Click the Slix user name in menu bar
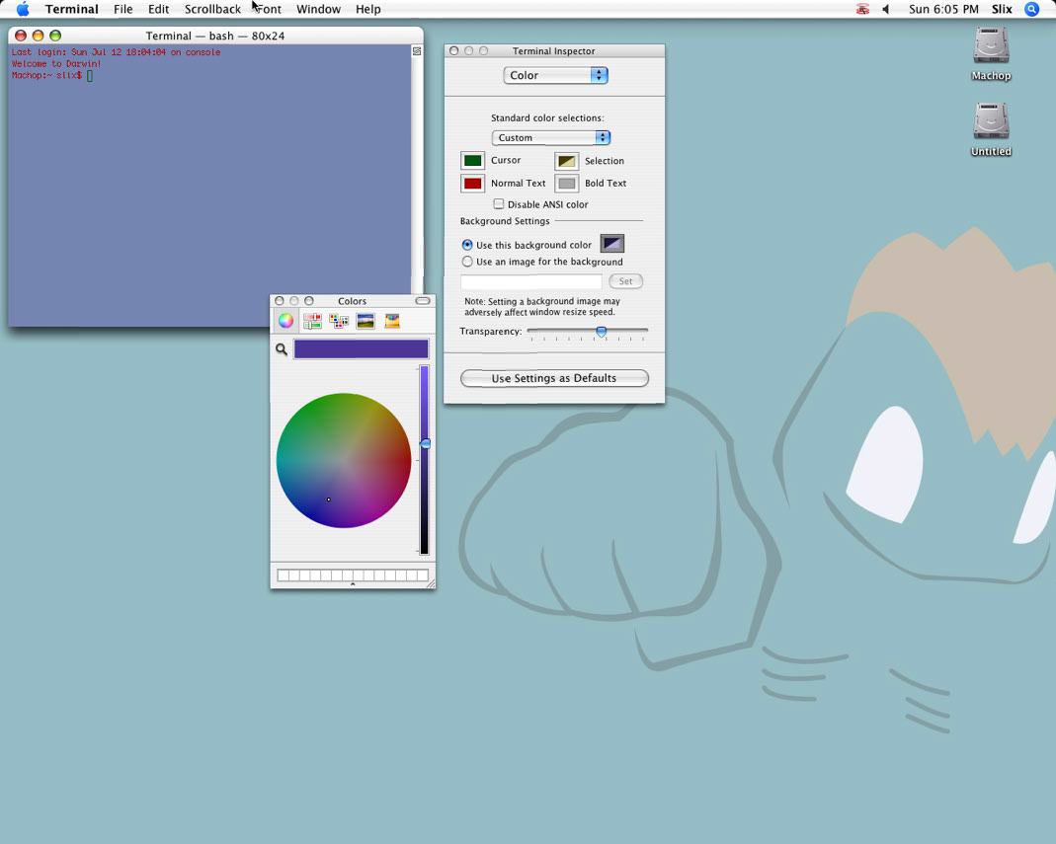The width and height of the screenshot is (1056, 844). tap(1002, 9)
